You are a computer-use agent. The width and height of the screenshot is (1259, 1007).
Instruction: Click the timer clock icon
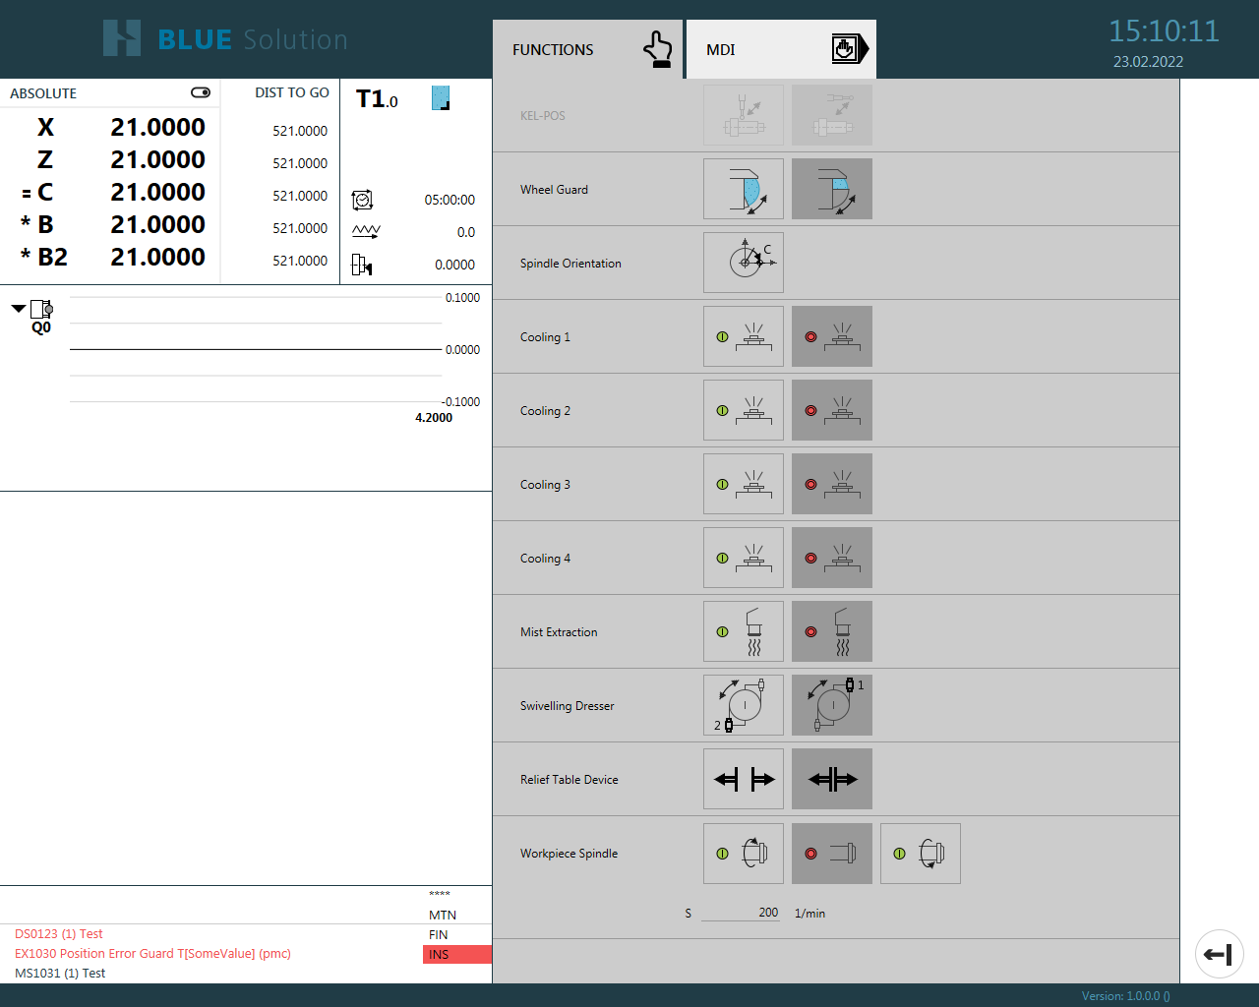(362, 200)
